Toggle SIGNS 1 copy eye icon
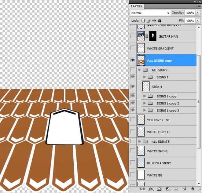The height and width of the screenshot is (193, 202). pyautogui.click(x=133, y=96)
